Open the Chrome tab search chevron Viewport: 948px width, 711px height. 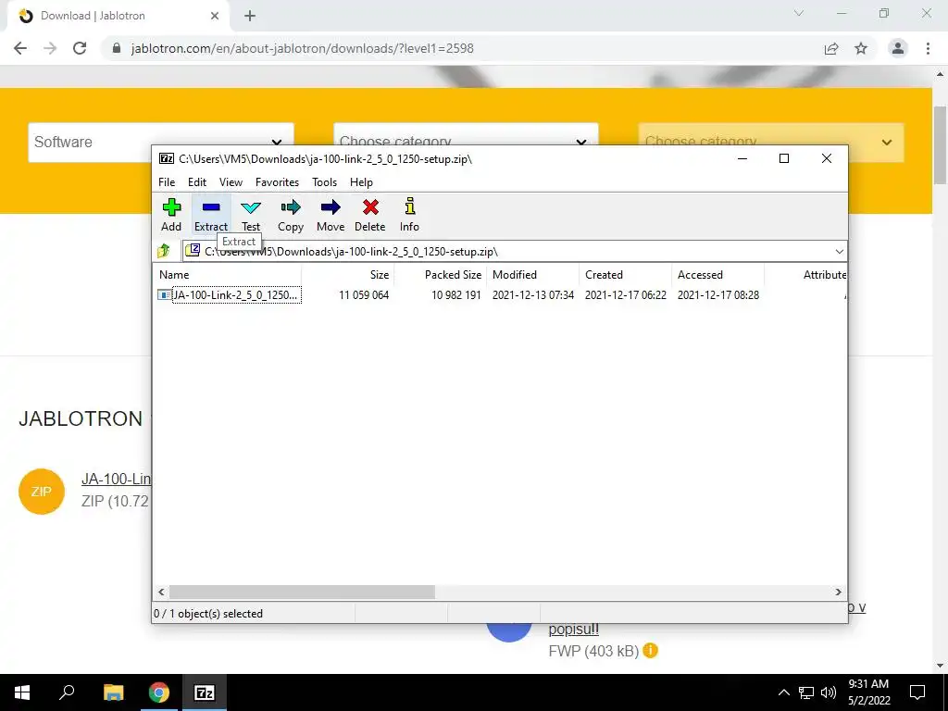tap(799, 13)
